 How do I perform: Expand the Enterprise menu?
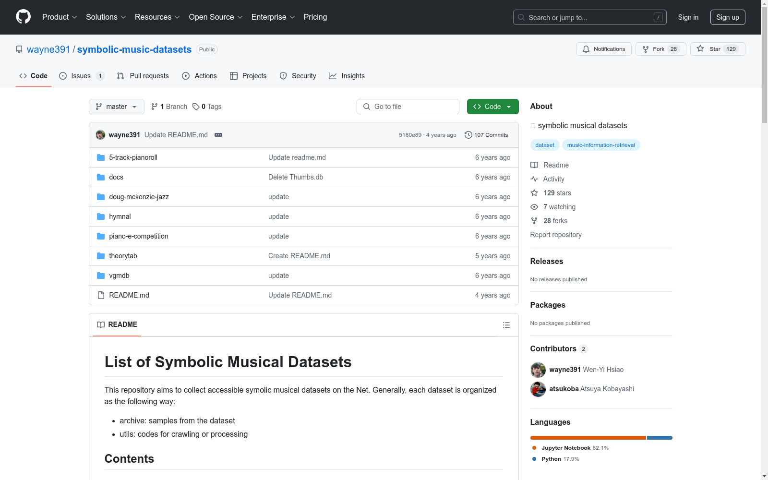(273, 17)
